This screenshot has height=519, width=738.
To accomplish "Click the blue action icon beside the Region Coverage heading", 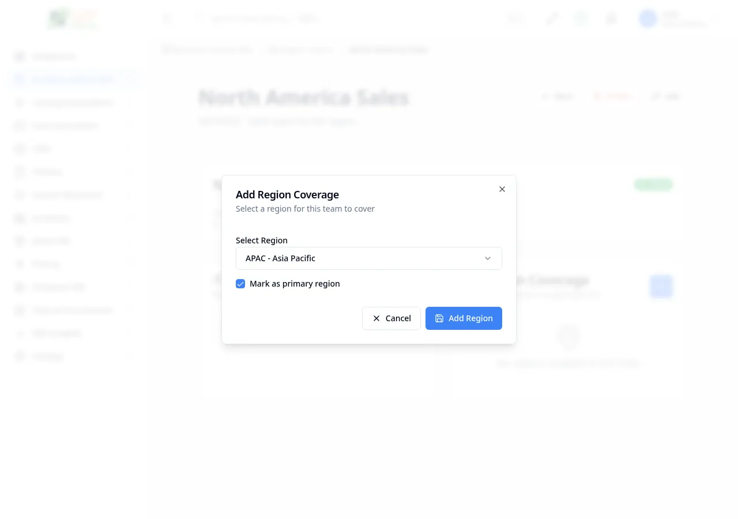I will pos(661,287).
